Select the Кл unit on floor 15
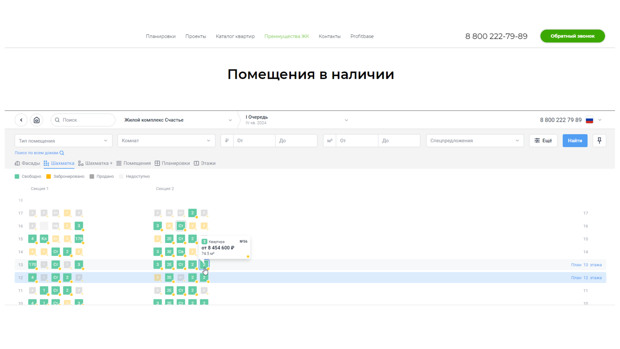Screen dimensions: 620x349 click(44, 239)
